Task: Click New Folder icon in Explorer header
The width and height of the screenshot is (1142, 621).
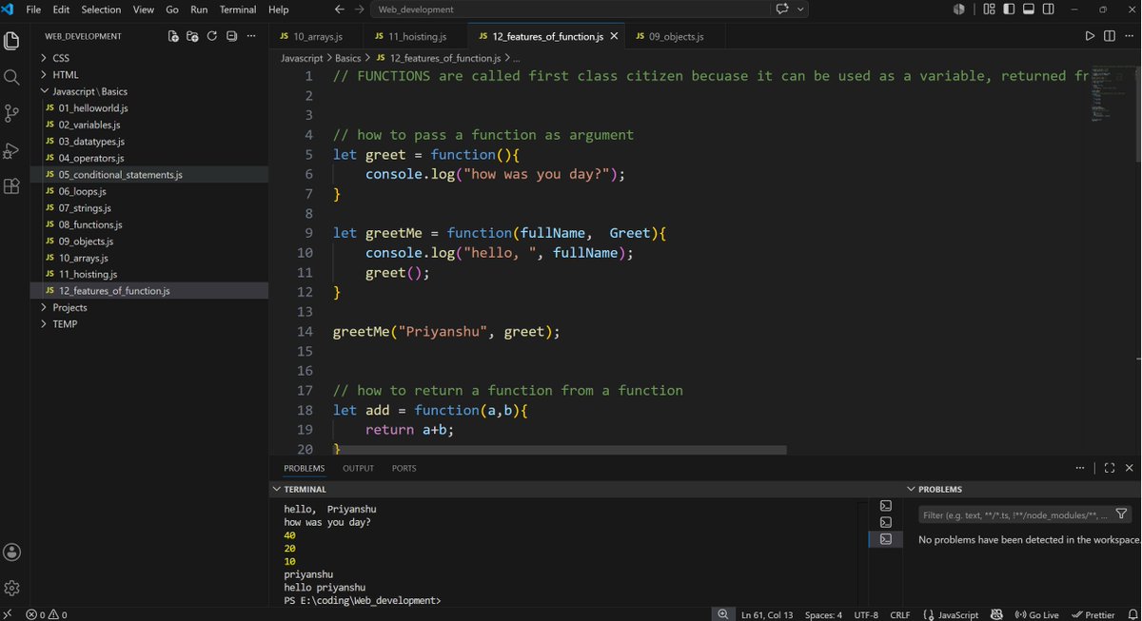Action: 192,36
